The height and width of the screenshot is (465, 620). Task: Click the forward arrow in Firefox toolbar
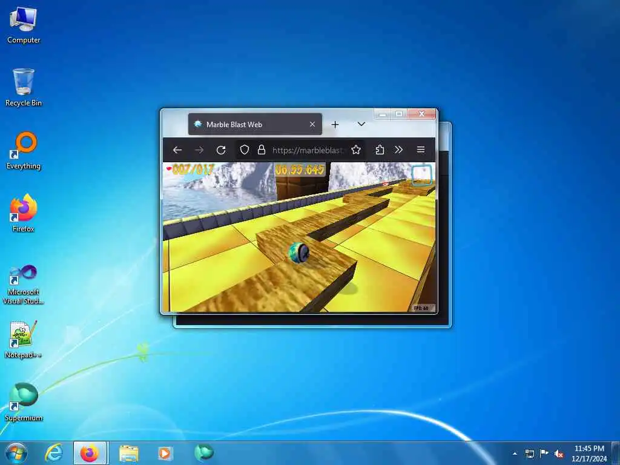click(199, 150)
